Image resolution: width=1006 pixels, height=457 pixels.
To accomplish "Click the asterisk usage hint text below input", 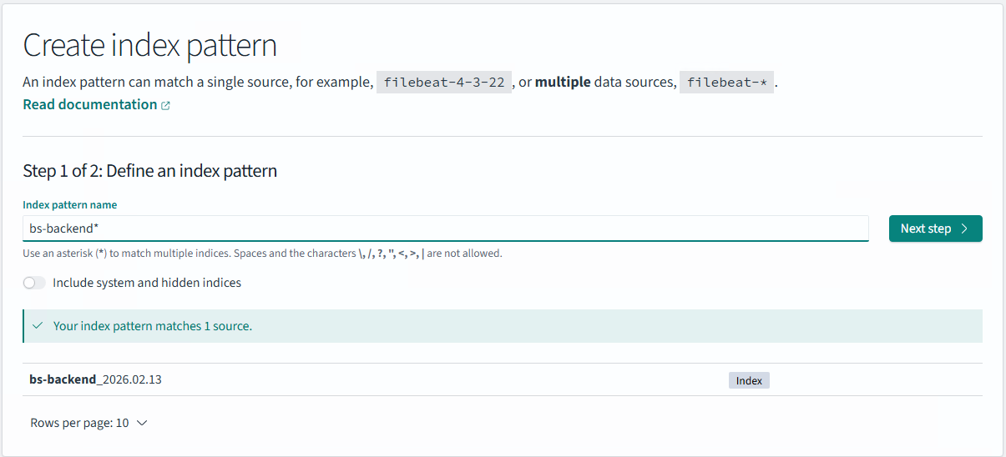I will click(x=262, y=254).
